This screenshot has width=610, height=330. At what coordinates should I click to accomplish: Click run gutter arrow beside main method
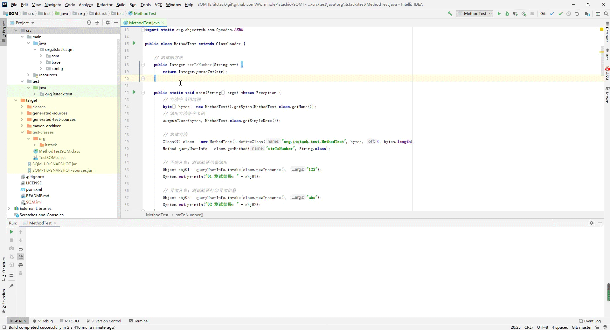[x=134, y=92]
